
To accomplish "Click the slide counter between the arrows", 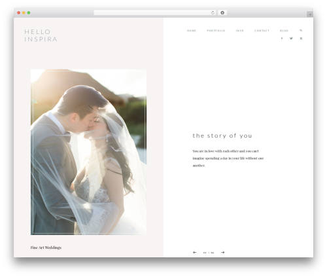I will point(209,253).
